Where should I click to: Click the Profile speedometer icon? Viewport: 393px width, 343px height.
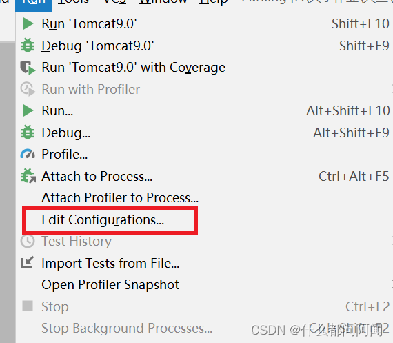28,154
